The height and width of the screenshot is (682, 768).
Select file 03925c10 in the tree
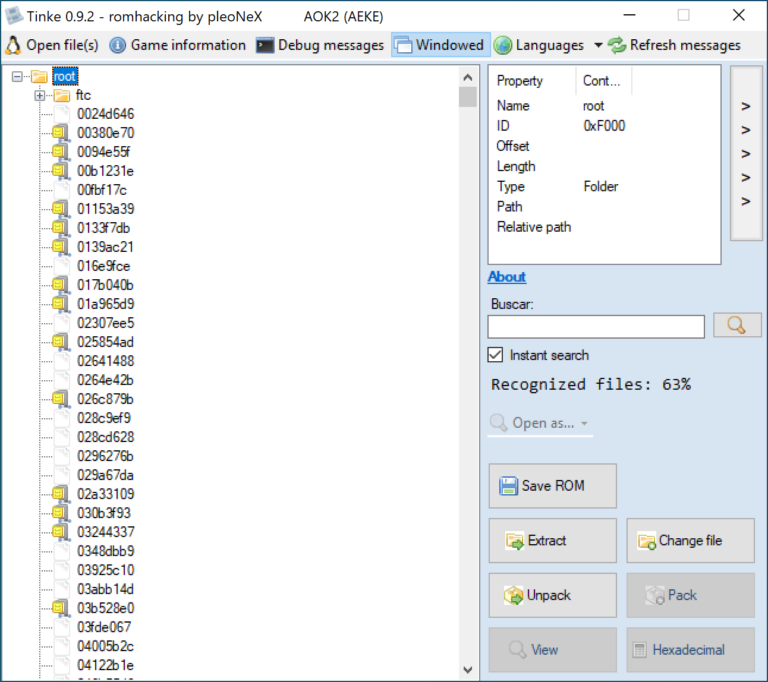(106, 570)
